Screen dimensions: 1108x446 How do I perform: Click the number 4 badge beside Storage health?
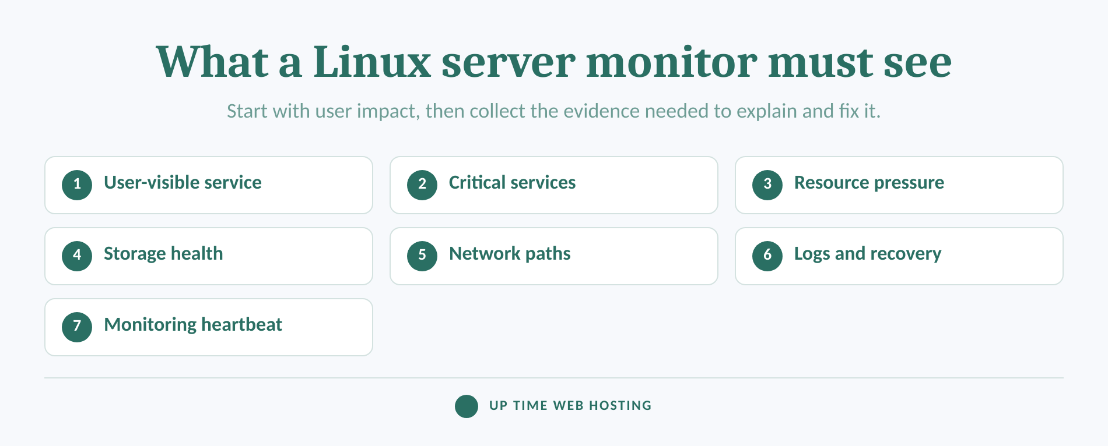pyautogui.click(x=77, y=256)
